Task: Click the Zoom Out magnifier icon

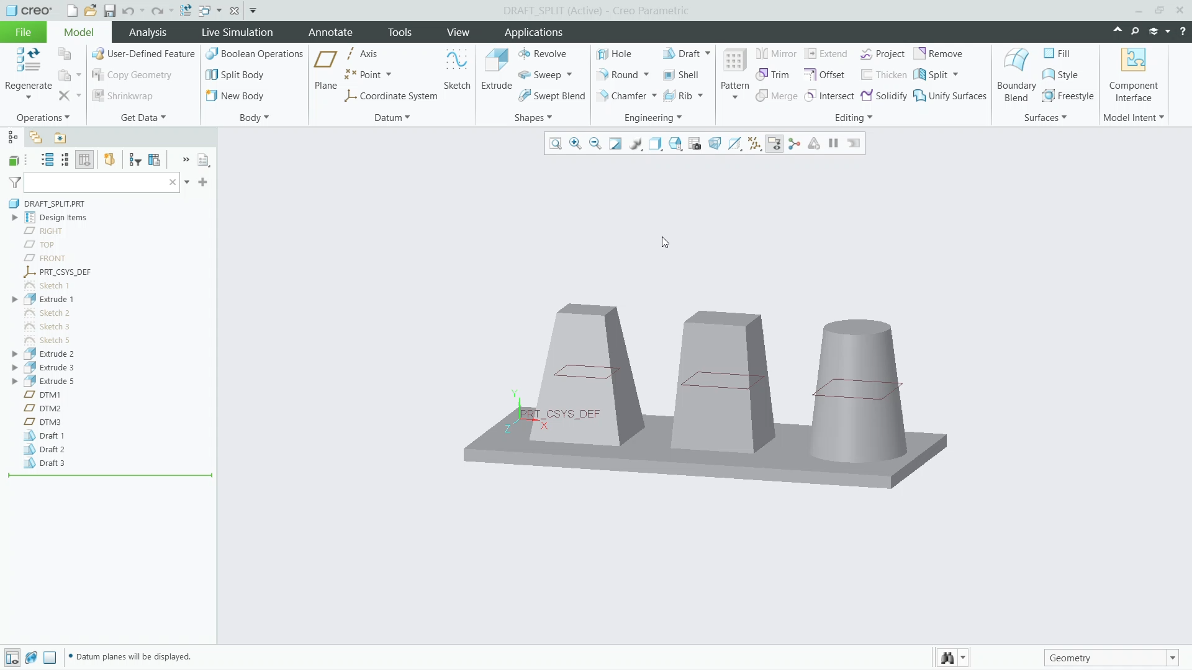Action: (x=595, y=144)
